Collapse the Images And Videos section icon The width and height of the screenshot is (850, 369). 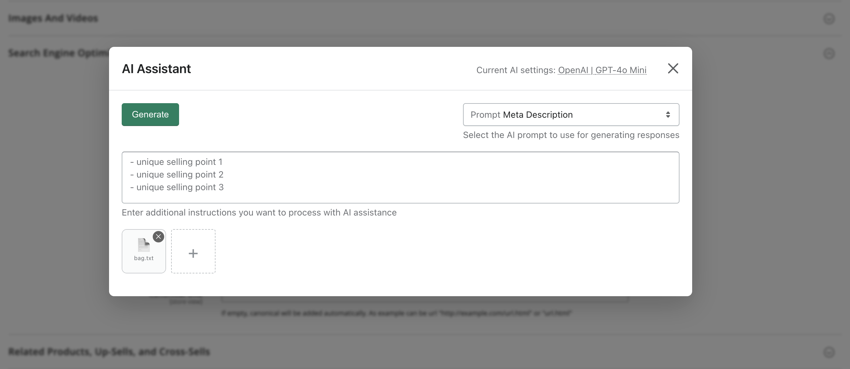coord(828,18)
